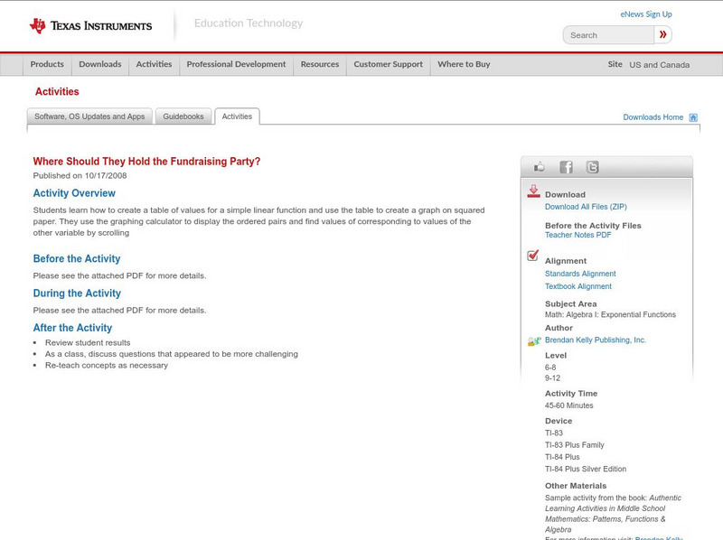The width and height of the screenshot is (723, 540).
Task: Click the thumbs-up like icon
Action: [539, 167]
